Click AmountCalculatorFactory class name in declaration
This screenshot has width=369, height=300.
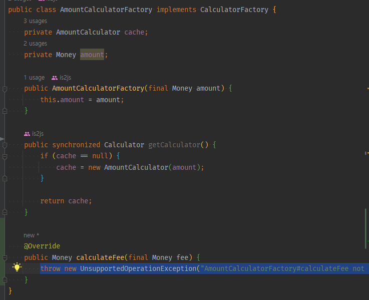pos(106,10)
